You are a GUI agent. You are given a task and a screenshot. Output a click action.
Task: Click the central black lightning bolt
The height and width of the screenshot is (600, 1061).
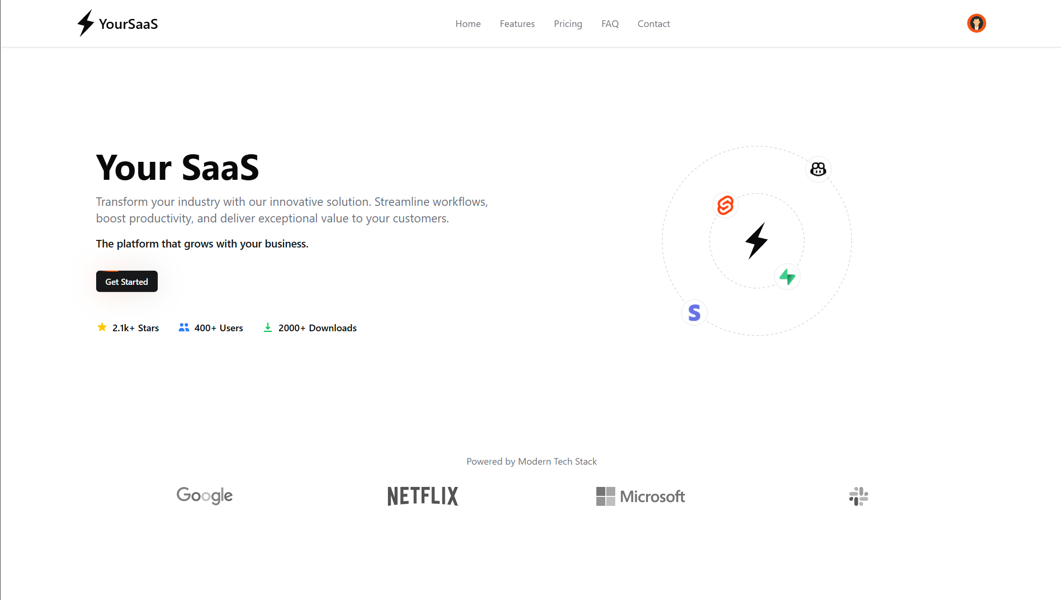tap(756, 241)
